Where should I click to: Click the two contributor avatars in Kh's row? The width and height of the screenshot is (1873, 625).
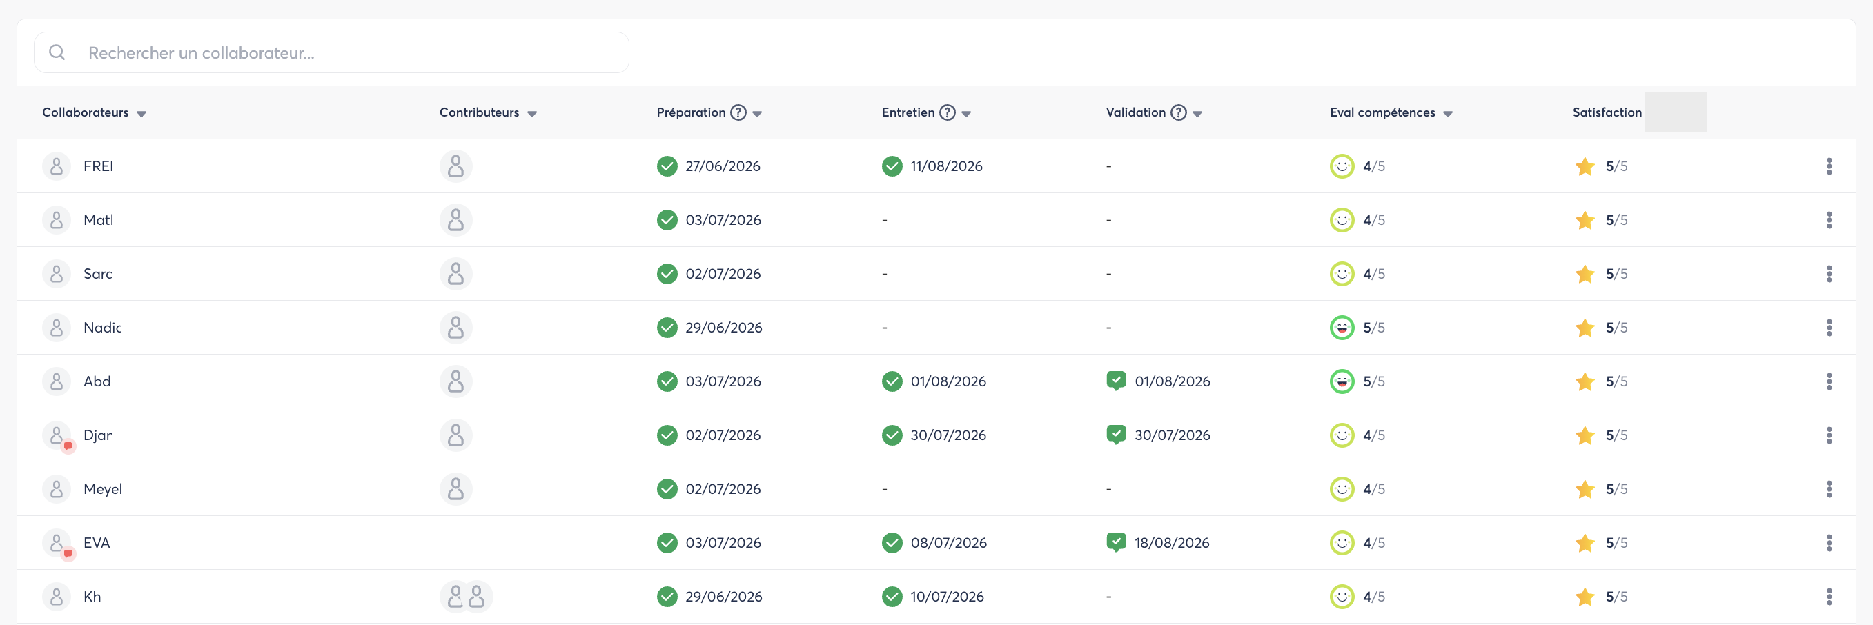(466, 597)
